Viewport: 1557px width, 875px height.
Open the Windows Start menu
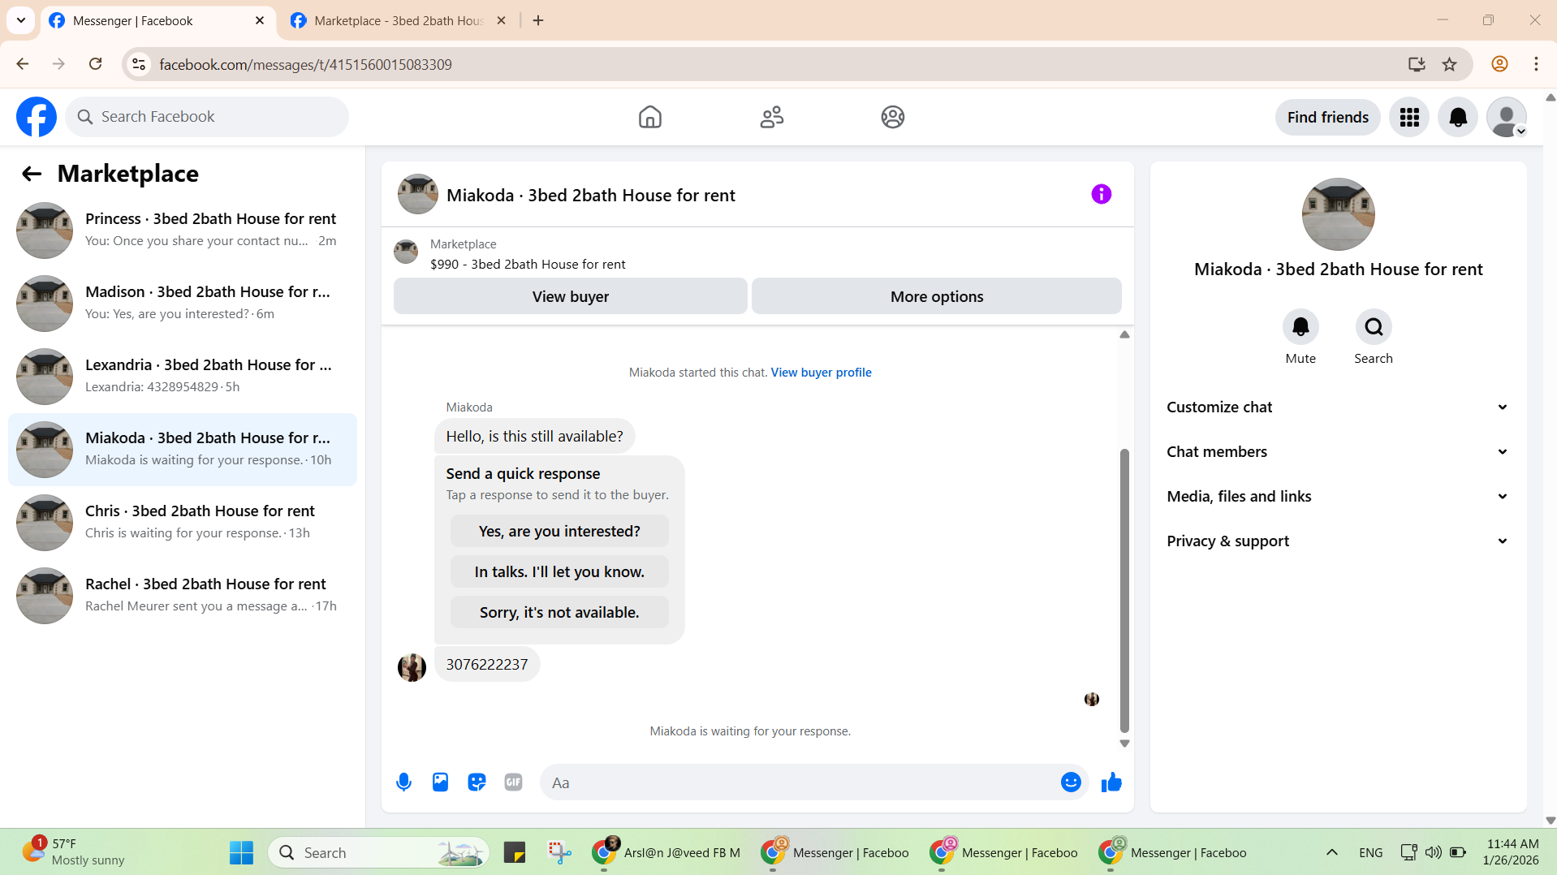(x=241, y=852)
